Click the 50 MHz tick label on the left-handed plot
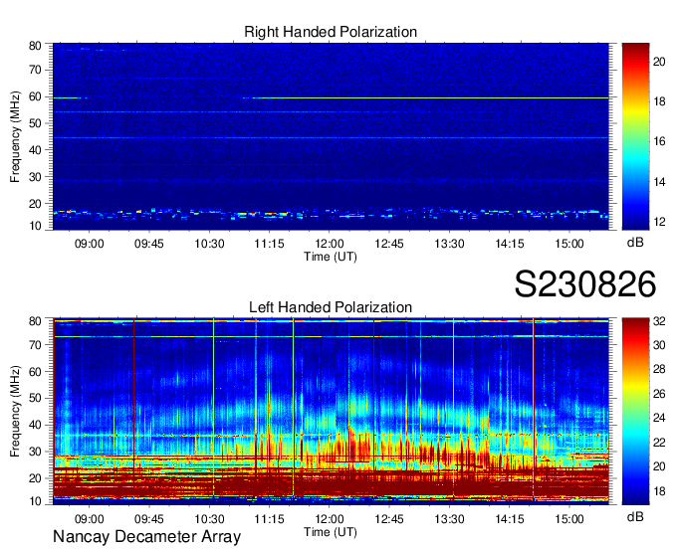 click(x=35, y=398)
